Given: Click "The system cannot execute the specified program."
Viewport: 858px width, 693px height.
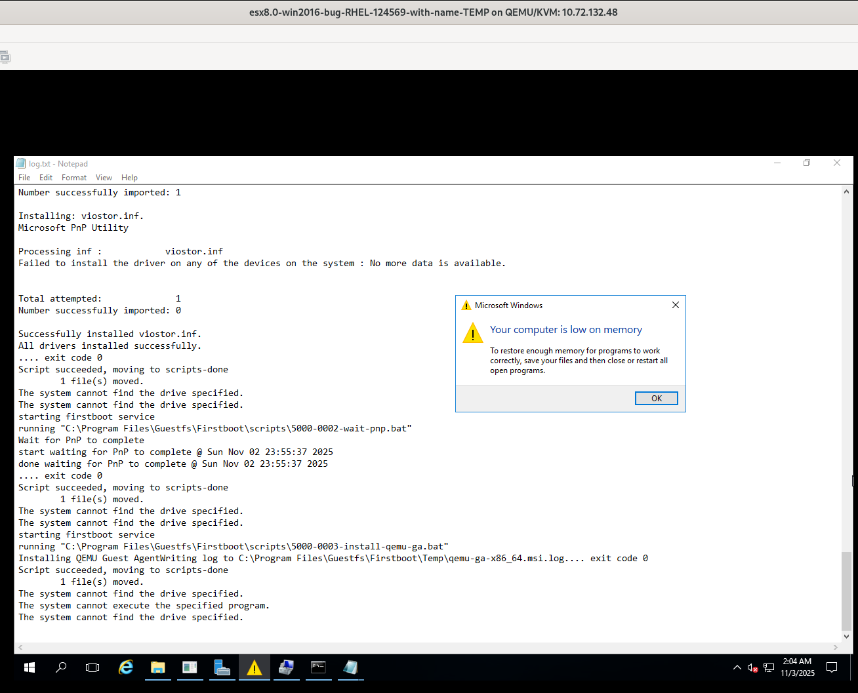Looking at the screenshot, I should [x=144, y=605].
